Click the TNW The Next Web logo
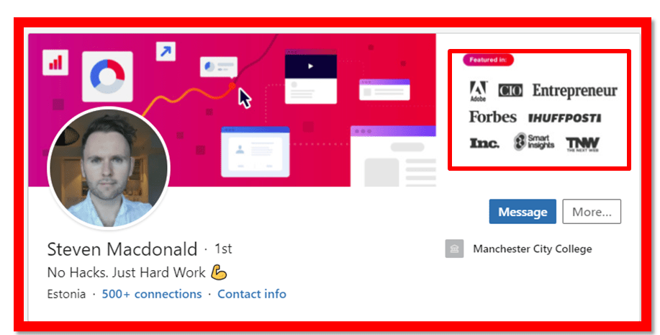Viewport: 660px width, 335px height. (582, 144)
